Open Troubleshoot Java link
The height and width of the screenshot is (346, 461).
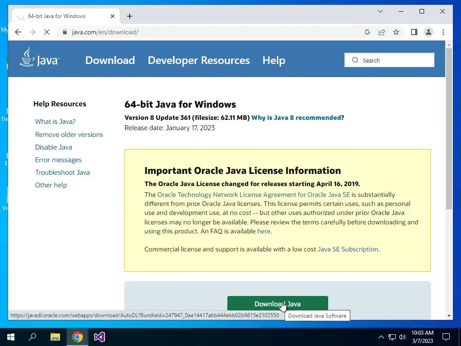point(62,173)
